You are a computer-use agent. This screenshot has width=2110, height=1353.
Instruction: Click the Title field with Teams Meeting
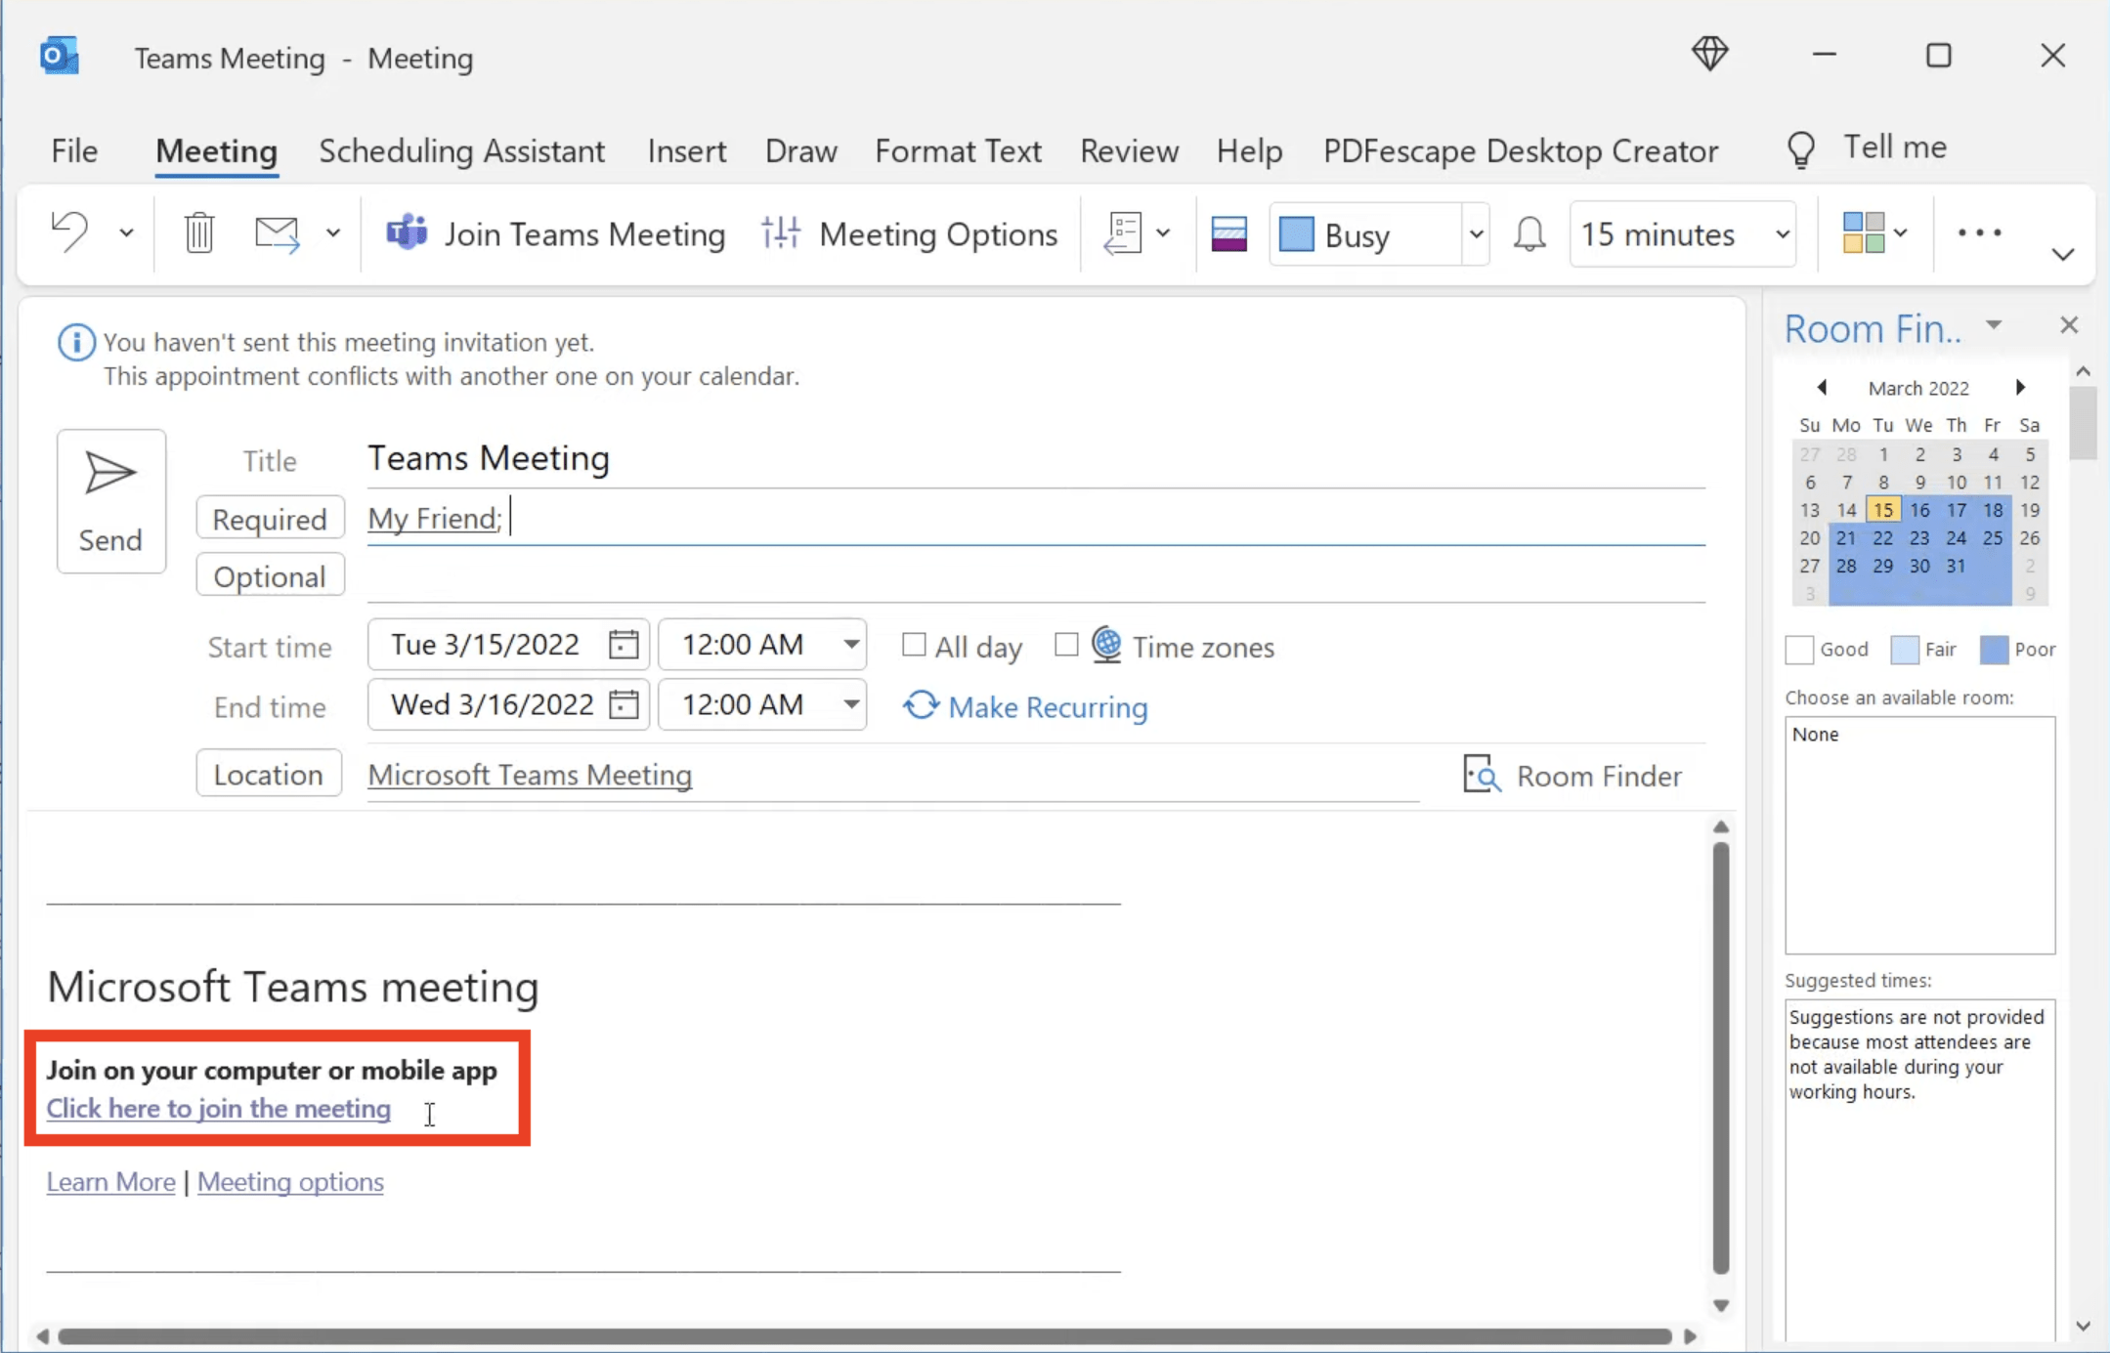tap(1036, 458)
